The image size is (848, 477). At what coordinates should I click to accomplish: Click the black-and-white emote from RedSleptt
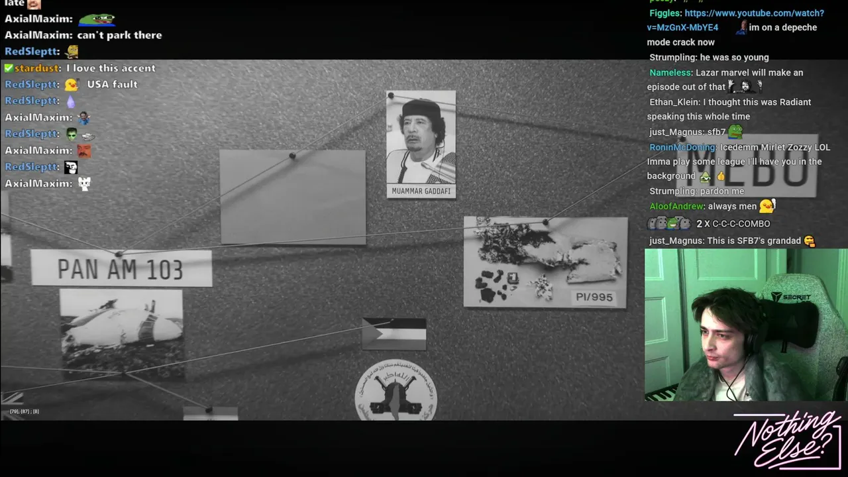coord(71,167)
